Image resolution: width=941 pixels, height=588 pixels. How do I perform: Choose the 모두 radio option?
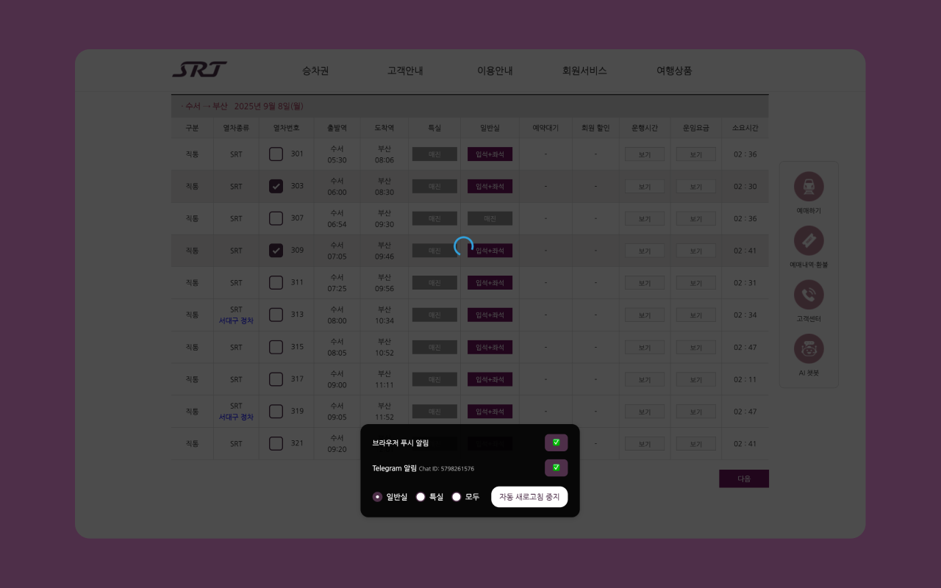[x=456, y=497]
